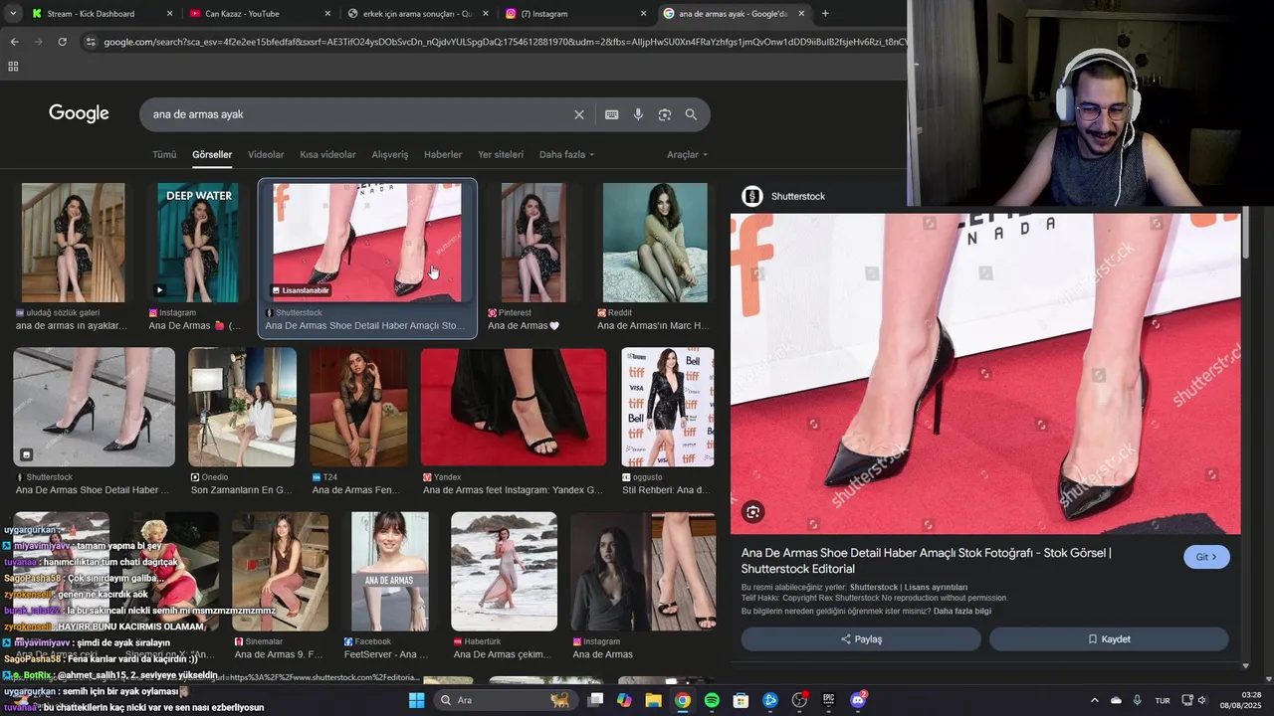This screenshot has height=716, width=1274.
Task: Open the TUR language switcher
Action: pos(1163,700)
